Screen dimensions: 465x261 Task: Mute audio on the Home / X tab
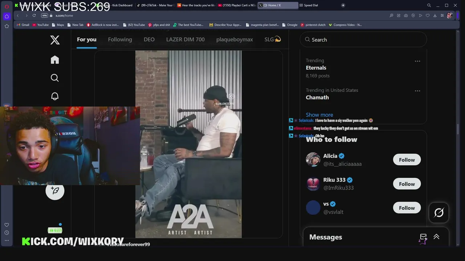(x=265, y=5)
